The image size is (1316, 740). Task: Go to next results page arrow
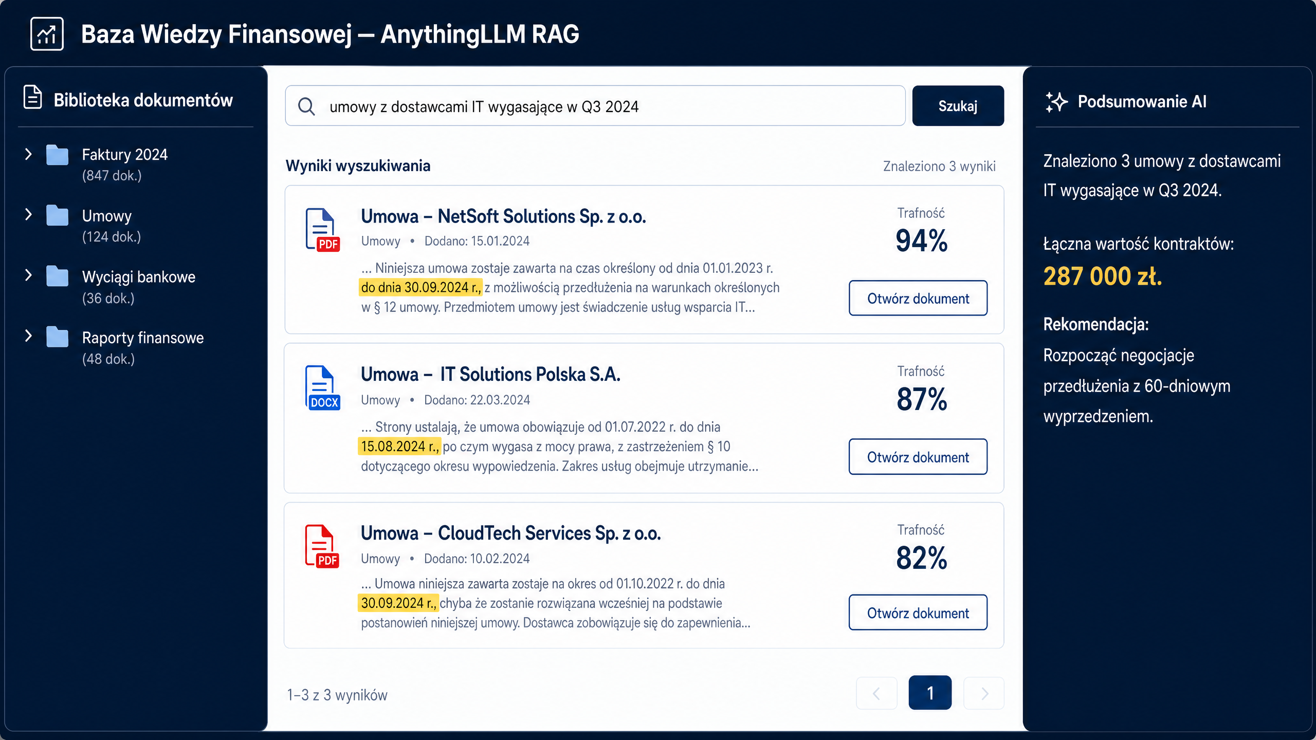tap(984, 693)
